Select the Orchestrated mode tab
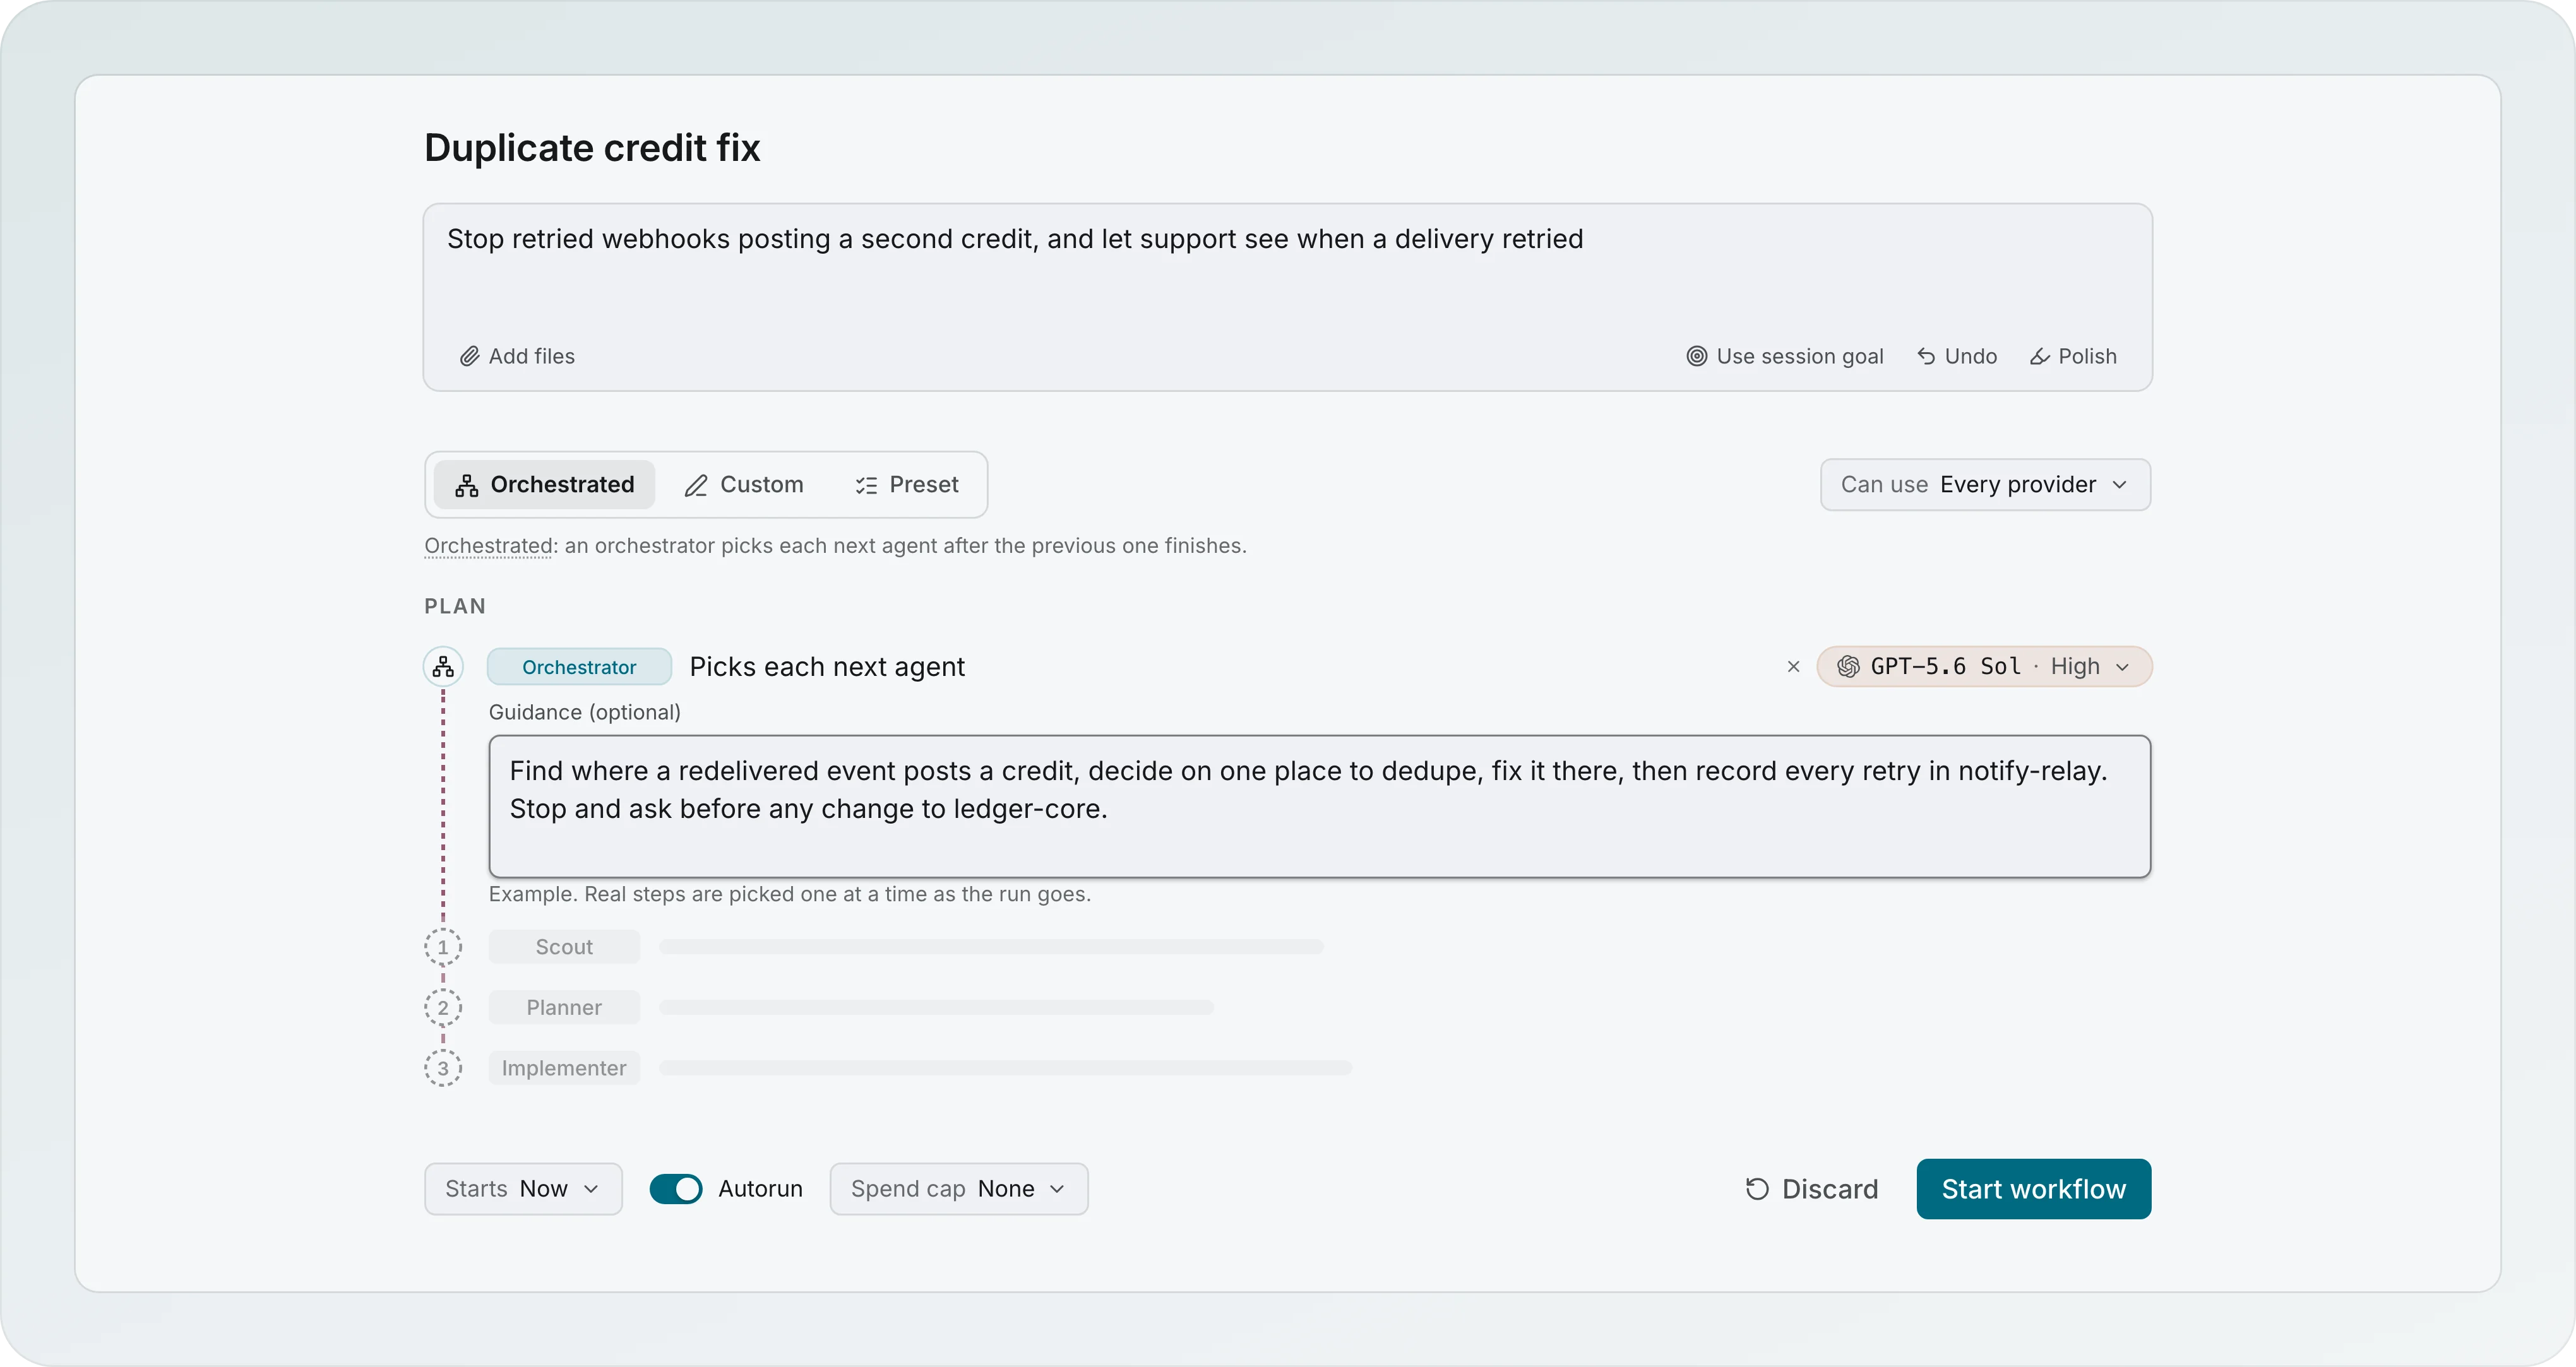 click(544, 485)
